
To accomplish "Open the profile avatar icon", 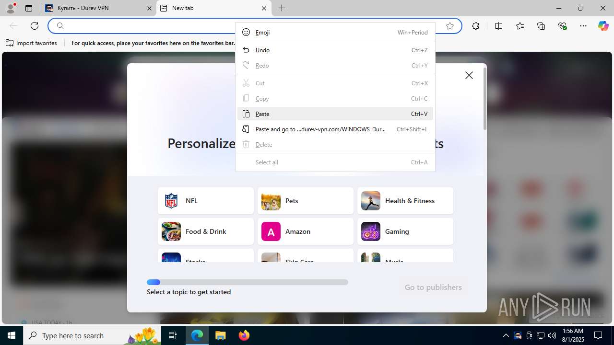I will (11, 8).
